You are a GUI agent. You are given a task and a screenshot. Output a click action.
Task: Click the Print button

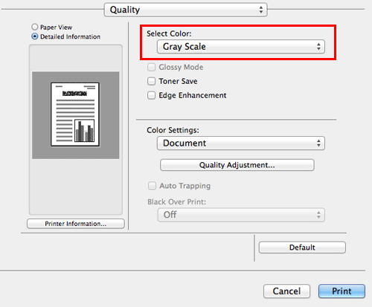click(341, 291)
